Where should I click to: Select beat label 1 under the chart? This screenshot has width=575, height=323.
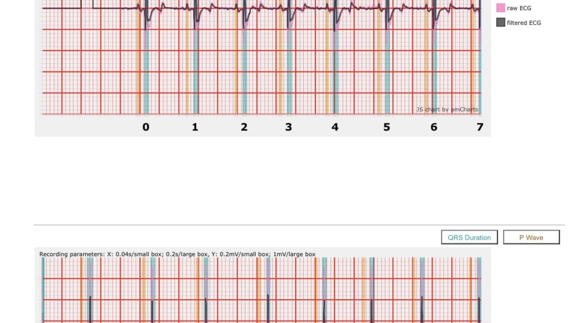(195, 127)
